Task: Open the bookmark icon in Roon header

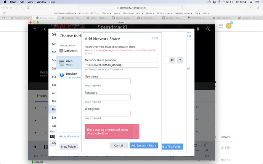Action: (x=198, y=29)
